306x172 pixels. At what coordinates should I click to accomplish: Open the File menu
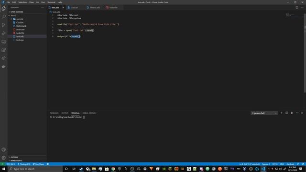point(8,2)
